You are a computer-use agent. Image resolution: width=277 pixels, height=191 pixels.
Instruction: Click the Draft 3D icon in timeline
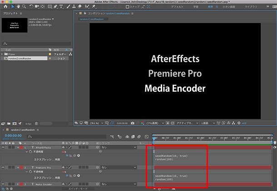pyautogui.click(x=119, y=137)
